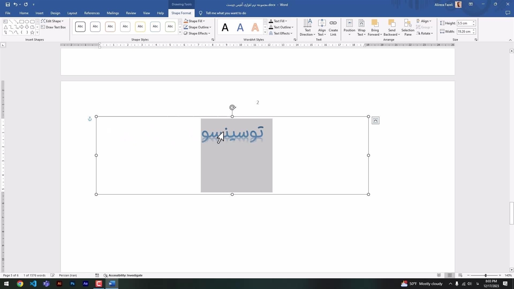Click the Draw Text Box button

coord(53,27)
